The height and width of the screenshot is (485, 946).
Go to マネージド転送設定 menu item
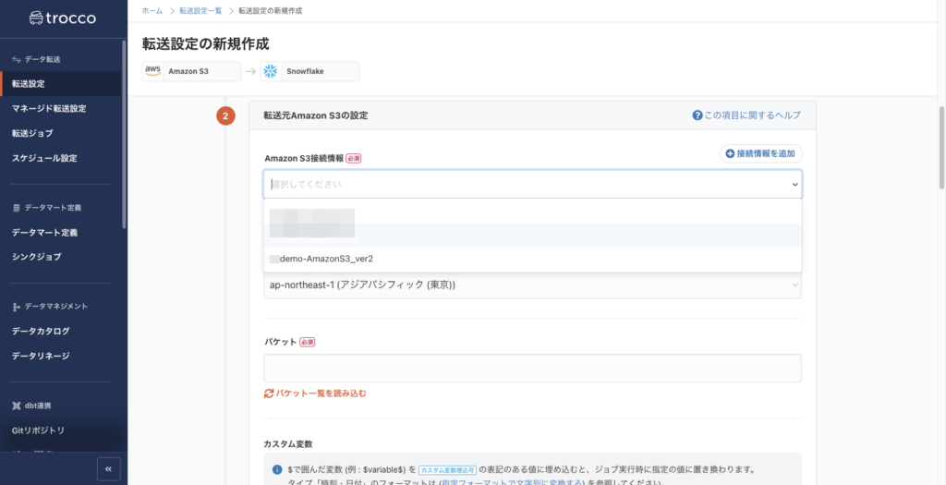[x=49, y=109]
